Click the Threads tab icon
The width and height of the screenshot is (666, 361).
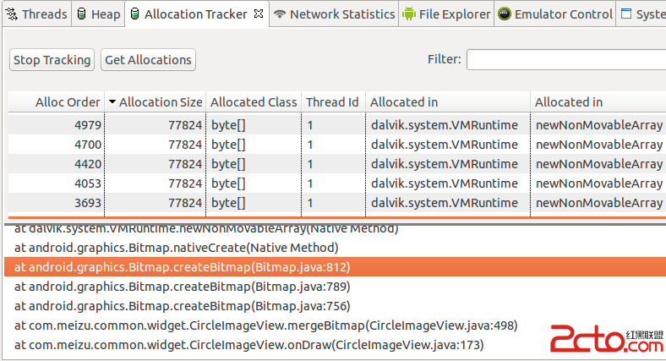(12, 14)
